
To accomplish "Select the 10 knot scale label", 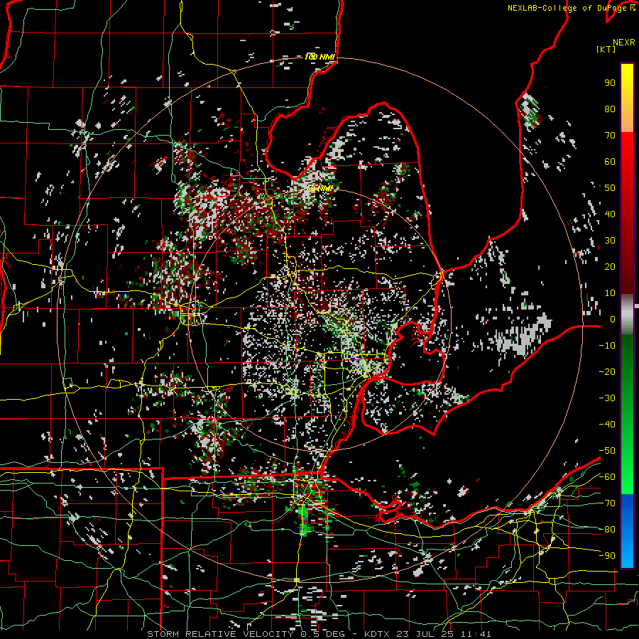I will pos(610,293).
